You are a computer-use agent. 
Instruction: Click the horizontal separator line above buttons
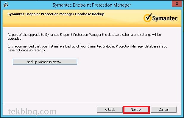click(92, 103)
